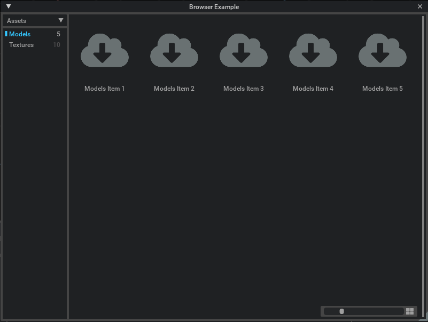This screenshot has height=322, width=428.
Task: Open the Assets collection dropdown
Action: click(x=34, y=20)
